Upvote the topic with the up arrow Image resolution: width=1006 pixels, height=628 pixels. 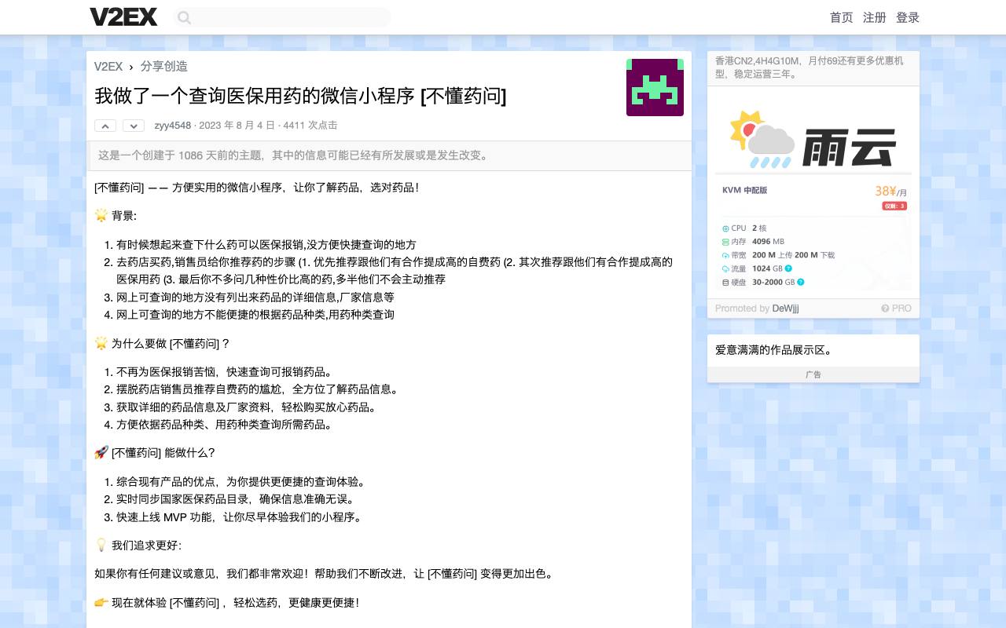point(105,126)
